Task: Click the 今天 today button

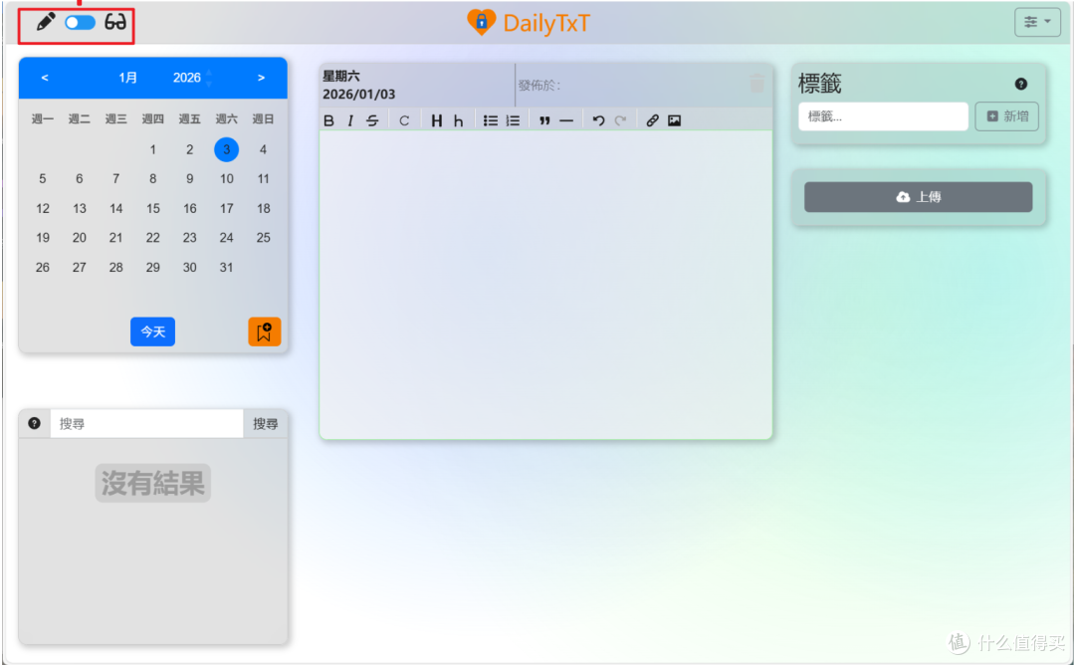Action: coord(153,332)
